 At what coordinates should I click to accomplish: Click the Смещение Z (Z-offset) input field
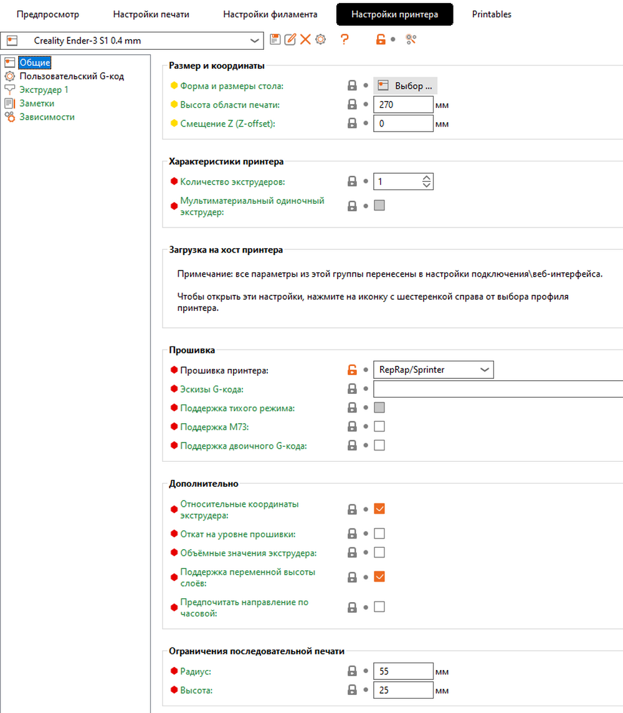click(402, 123)
